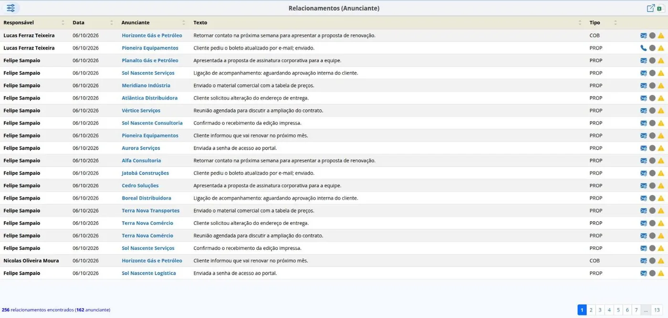Image resolution: width=668 pixels, height=318 pixels.
Task: Click Responsável column header label
Action: pyautogui.click(x=19, y=22)
